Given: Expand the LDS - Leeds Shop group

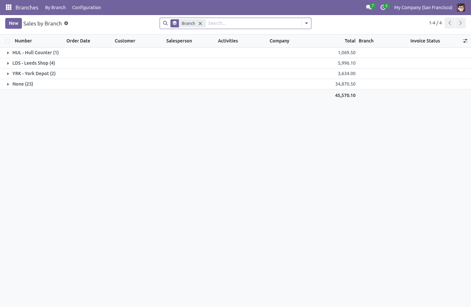Looking at the screenshot, I should (34, 63).
